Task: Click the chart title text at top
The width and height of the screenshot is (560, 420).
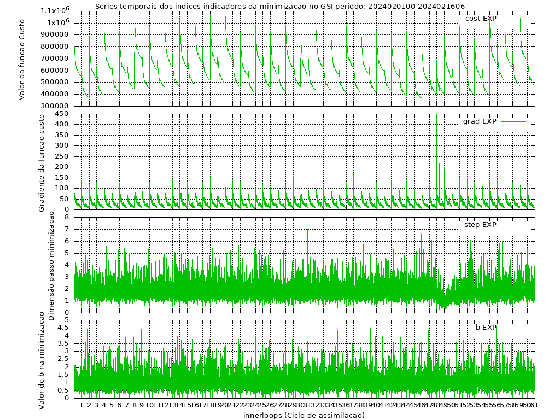Action: tap(279, 7)
